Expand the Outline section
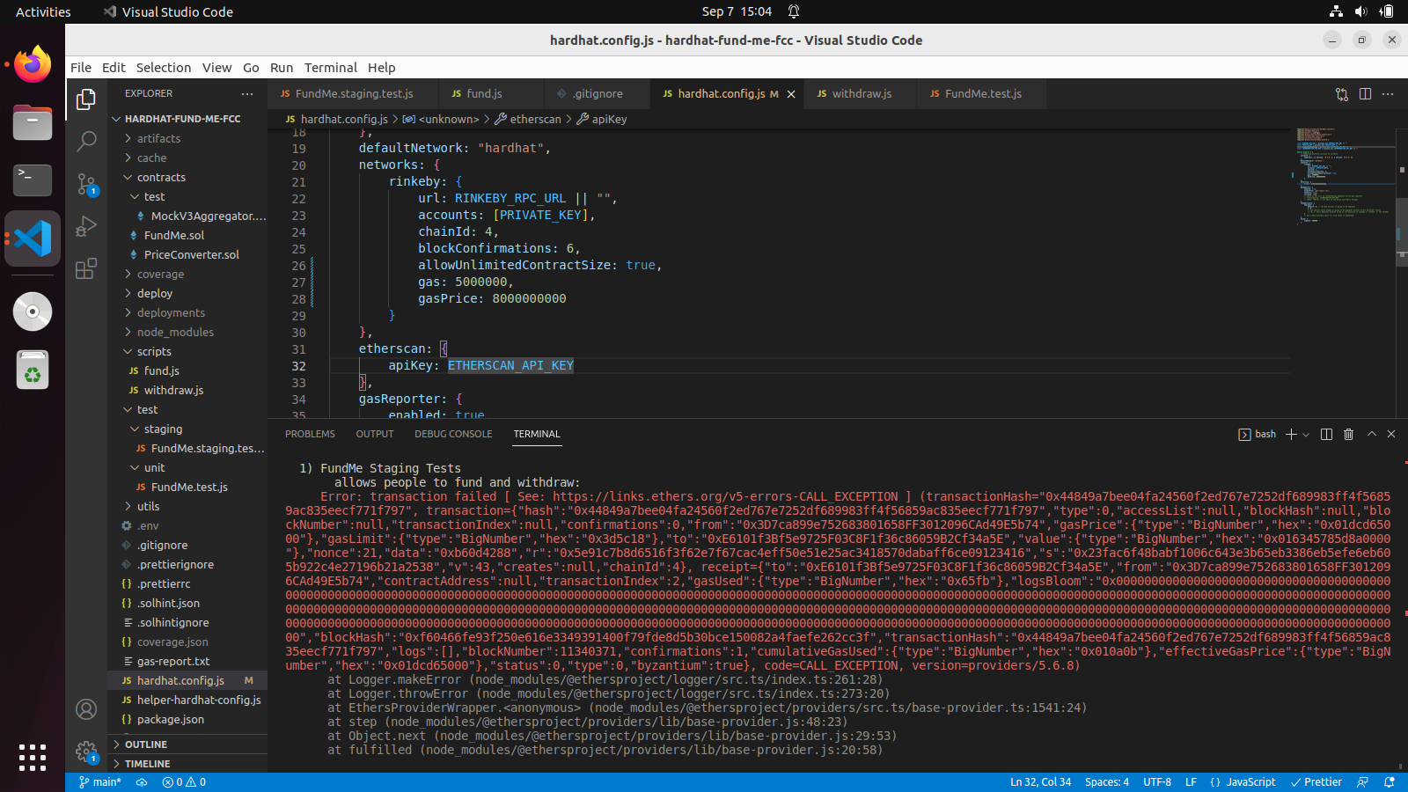Image resolution: width=1408 pixels, height=792 pixels. pyautogui.click(x=187, y=744)
